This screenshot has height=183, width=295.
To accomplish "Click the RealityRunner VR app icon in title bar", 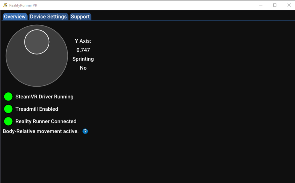I will click(x=5, y=5).
